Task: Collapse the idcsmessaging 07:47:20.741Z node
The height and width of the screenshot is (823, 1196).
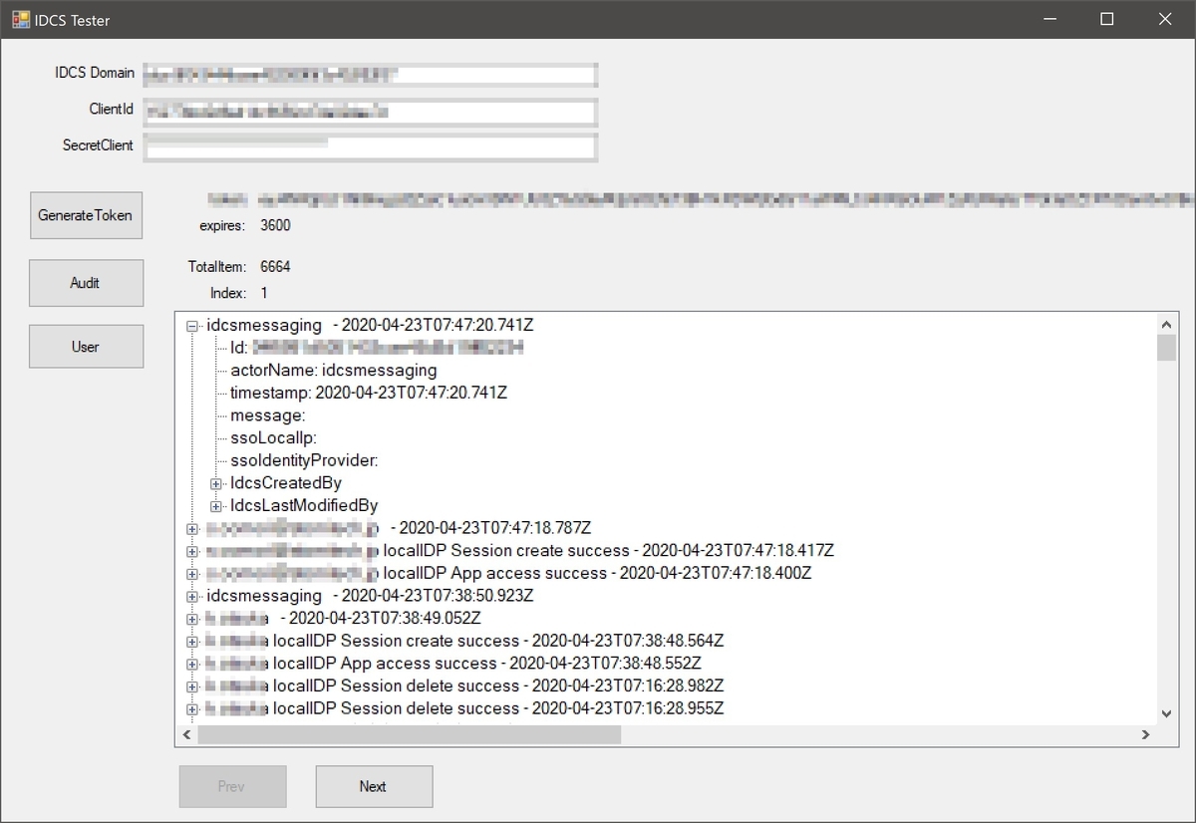Action: (x=192, y=325)
